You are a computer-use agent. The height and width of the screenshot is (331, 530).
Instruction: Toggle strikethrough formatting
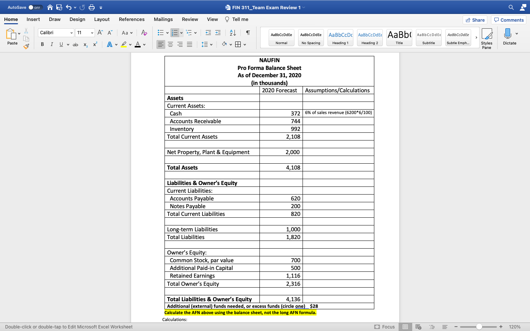pyautogui.click(x=75, y=45)
